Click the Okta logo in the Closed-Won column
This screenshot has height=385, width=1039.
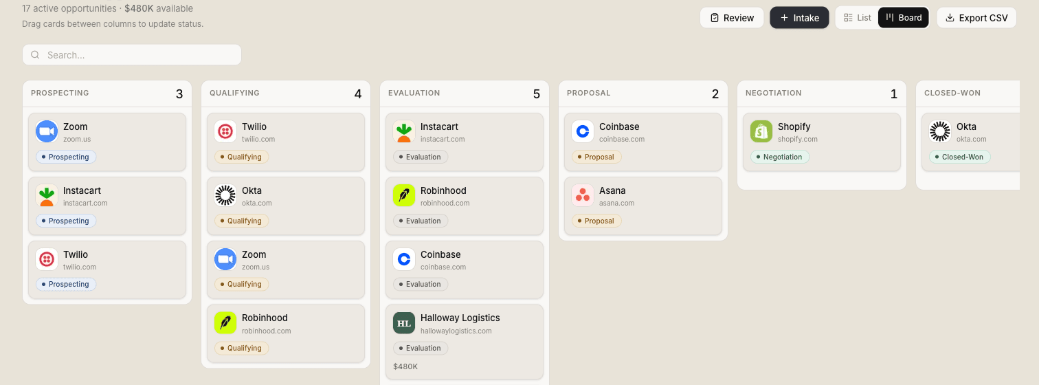[x=940, y=131]
